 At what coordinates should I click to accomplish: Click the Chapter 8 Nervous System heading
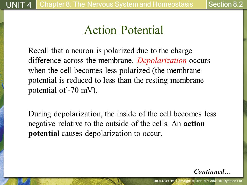116,4
